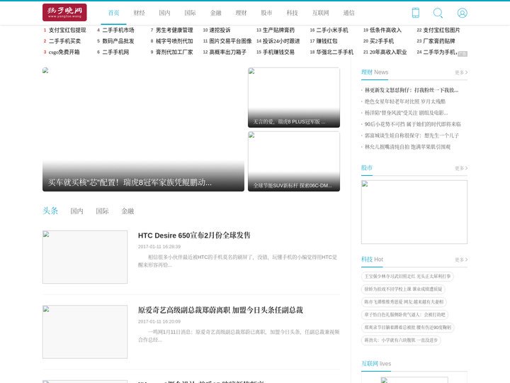The width and height of the screenshot is (510, 383).
Task: Open the 国内 item in the top navigation
Action: click(x=164, y=13)
